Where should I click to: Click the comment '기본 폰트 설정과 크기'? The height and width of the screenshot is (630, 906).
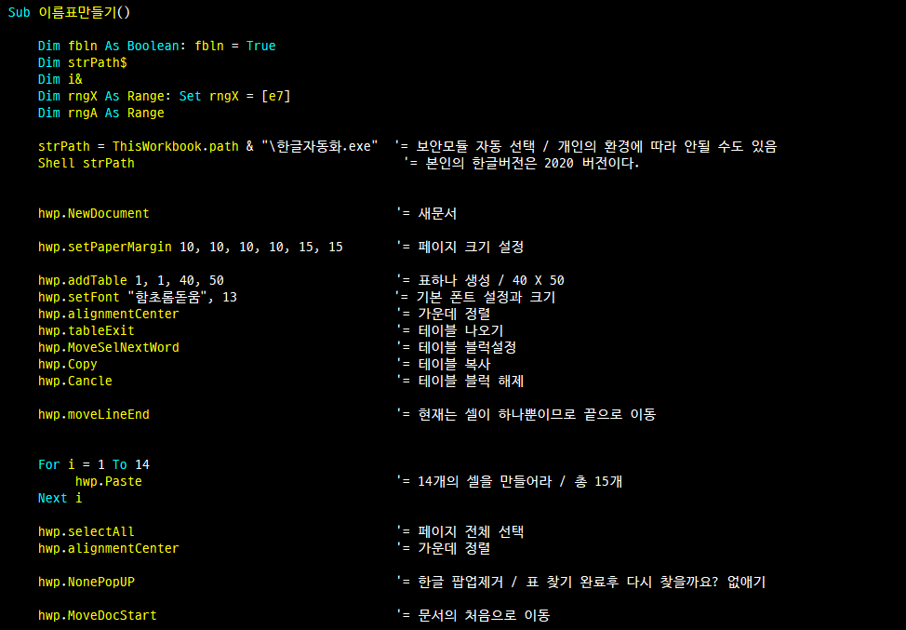486,297
